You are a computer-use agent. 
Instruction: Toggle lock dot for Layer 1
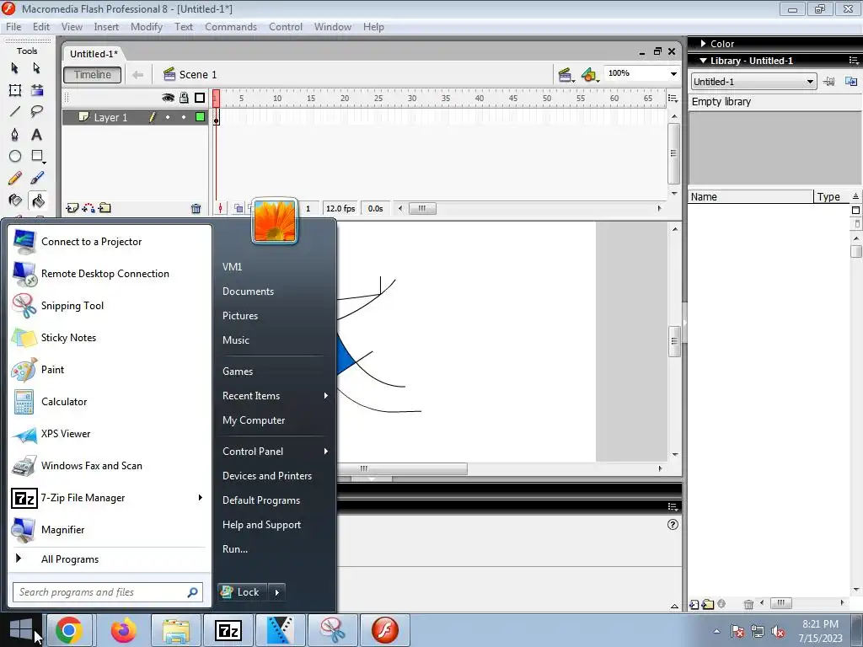coord(184,117)
